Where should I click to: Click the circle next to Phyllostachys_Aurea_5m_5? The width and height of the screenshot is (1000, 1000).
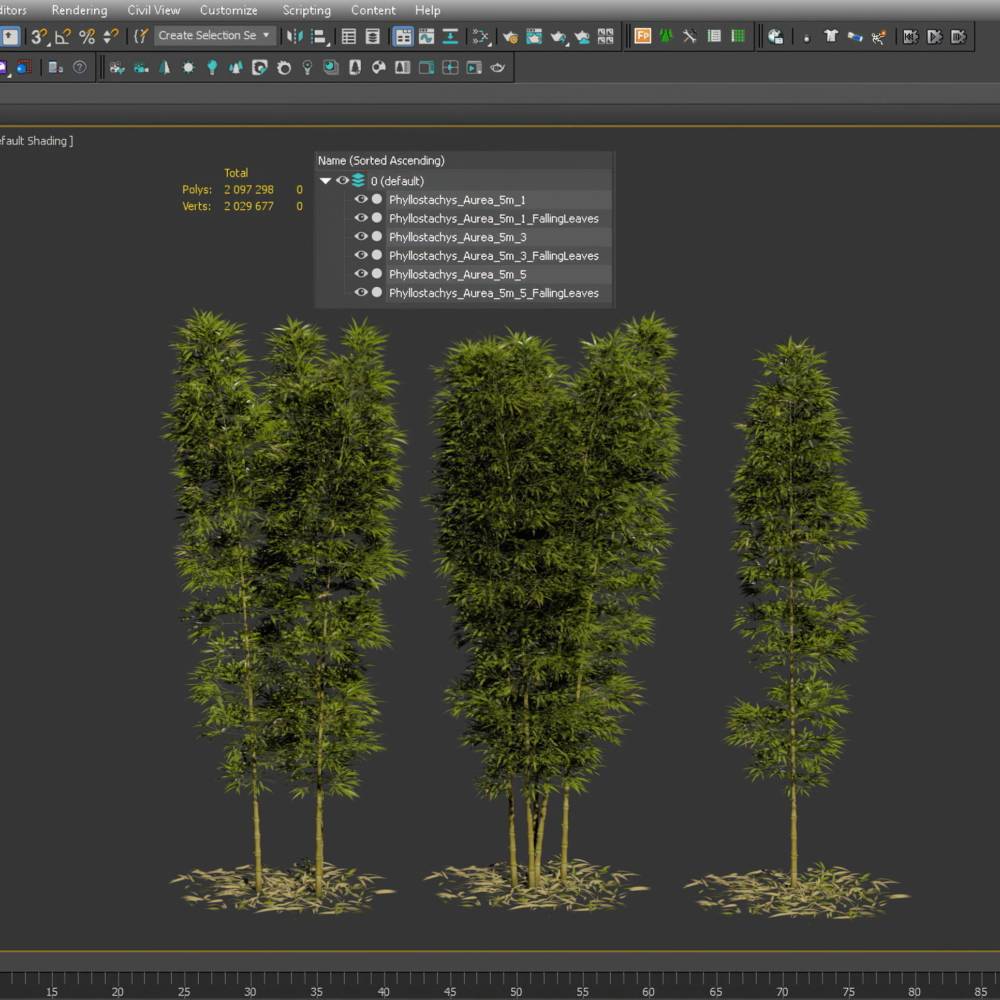(377, 274)
